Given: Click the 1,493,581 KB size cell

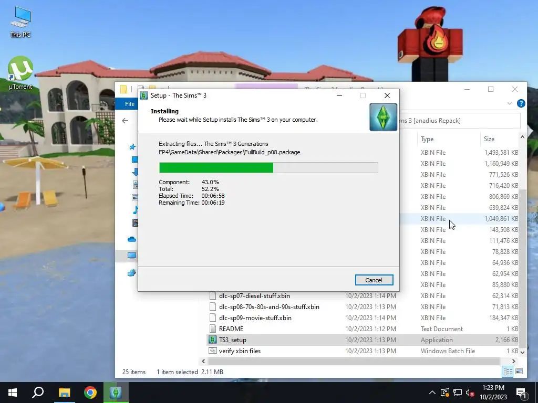Looking at the screenshot, I should point(501,153).
